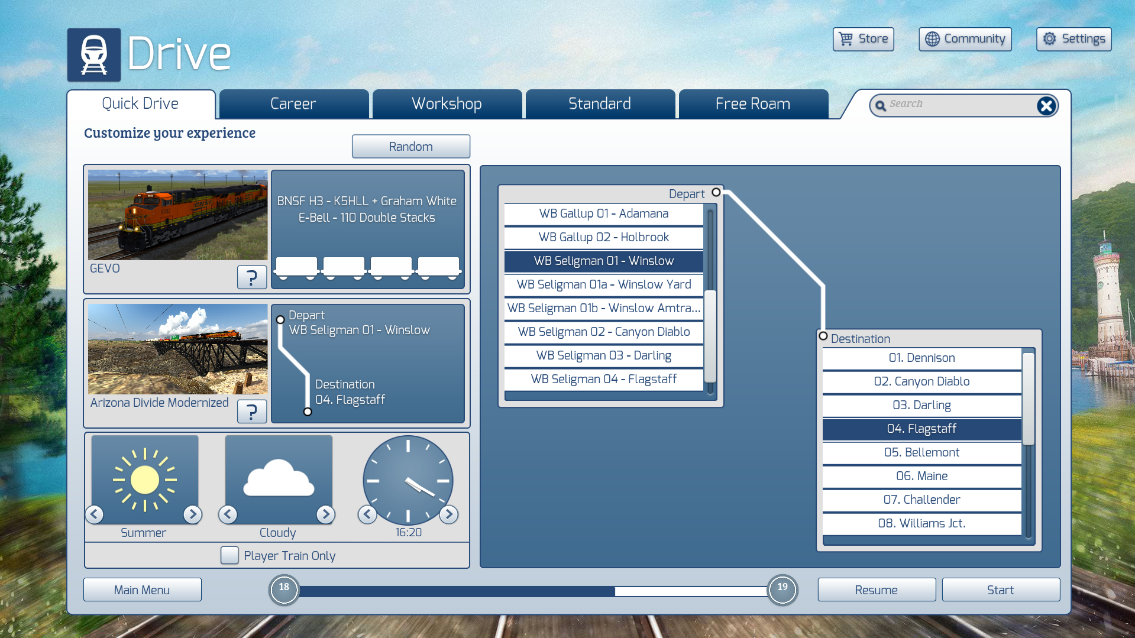This screenshot has width=1135, height=638.
Task: Choose destination 08. Williams Jct.
Action: click(922, 524)
